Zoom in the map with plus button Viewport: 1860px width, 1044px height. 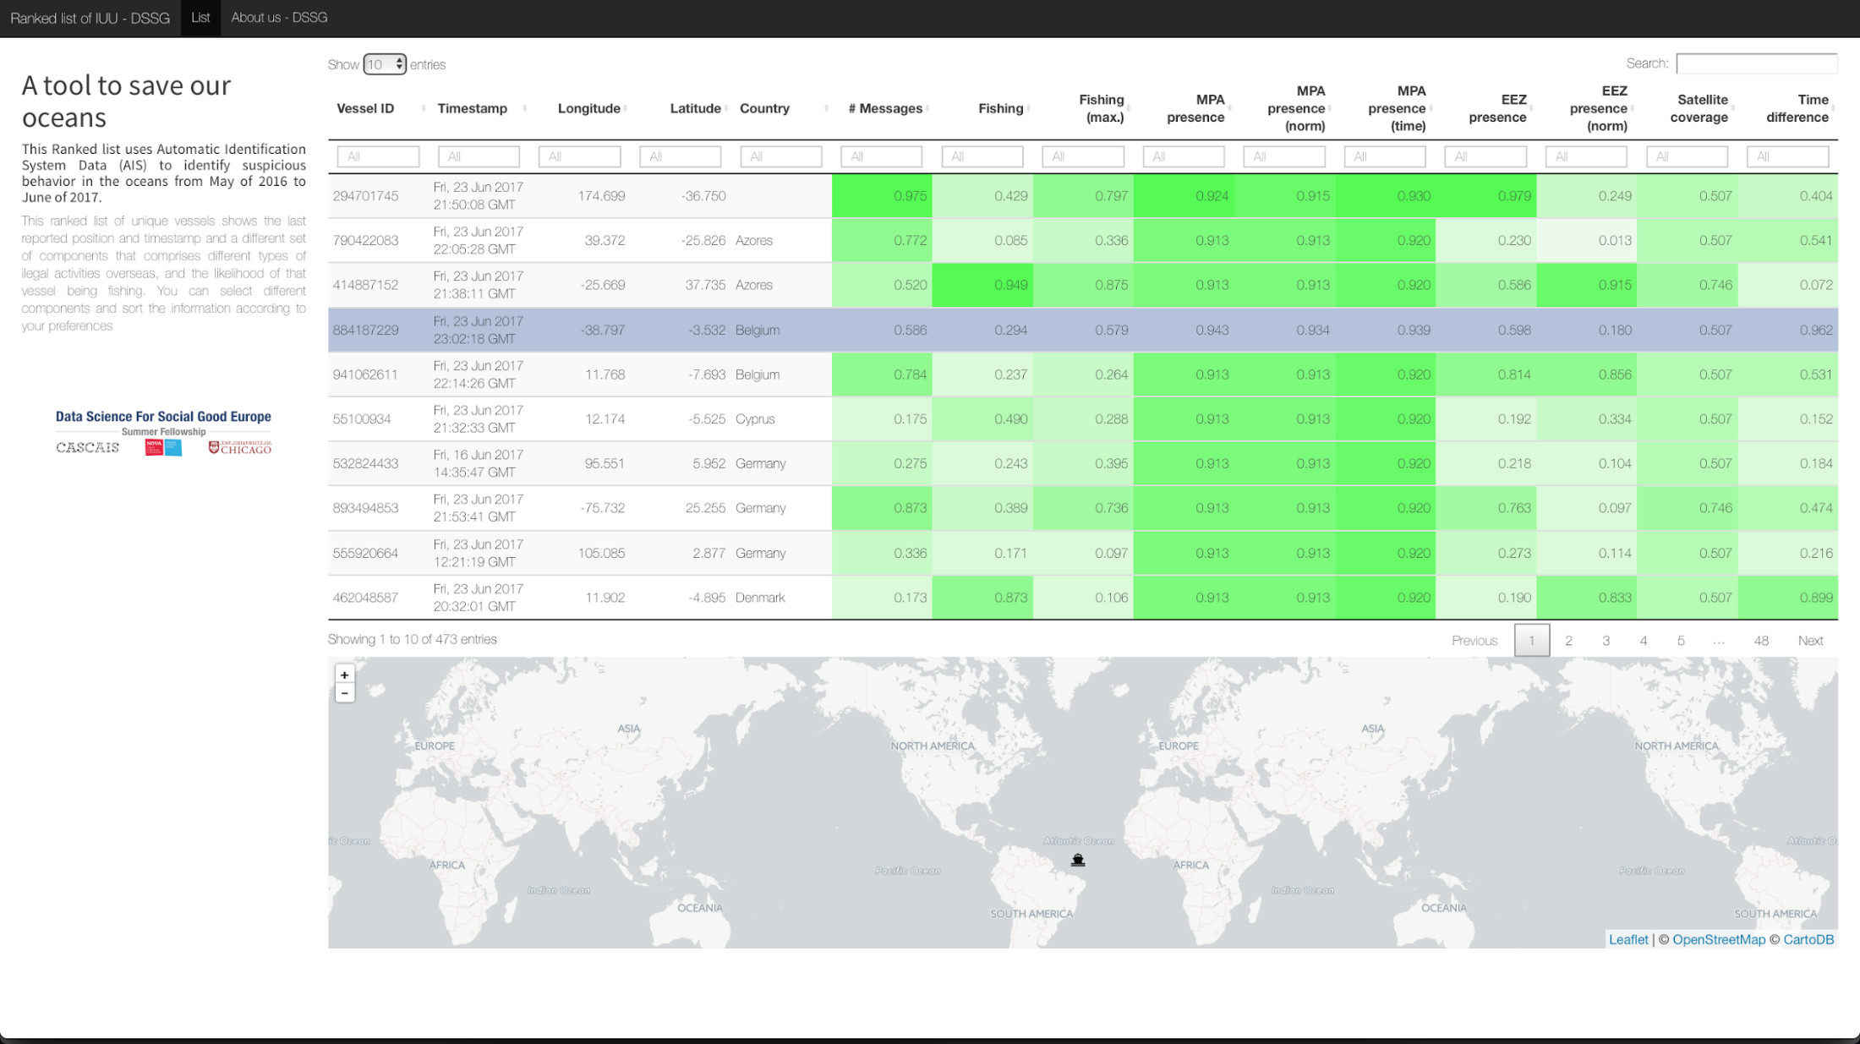pos(344,675)
